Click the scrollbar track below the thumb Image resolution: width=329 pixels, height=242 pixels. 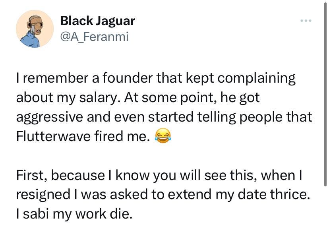(325, 214)
